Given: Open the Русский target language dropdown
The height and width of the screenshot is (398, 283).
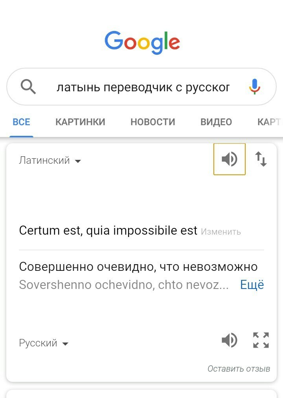Looking at the screenshot, I should pyautogui.click(x=44, y=343).
